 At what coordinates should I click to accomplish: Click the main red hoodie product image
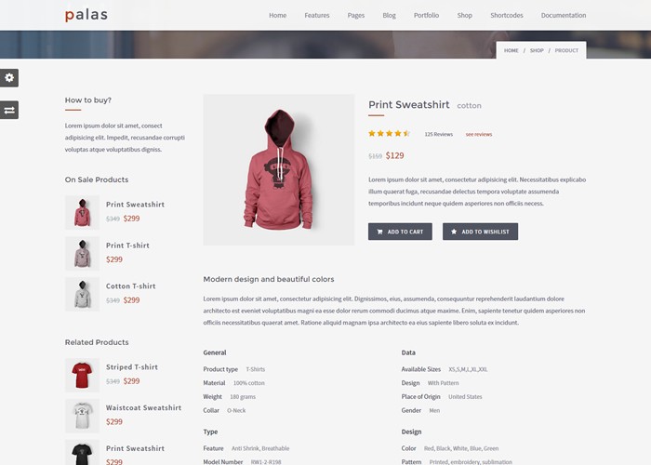point(279,170)
